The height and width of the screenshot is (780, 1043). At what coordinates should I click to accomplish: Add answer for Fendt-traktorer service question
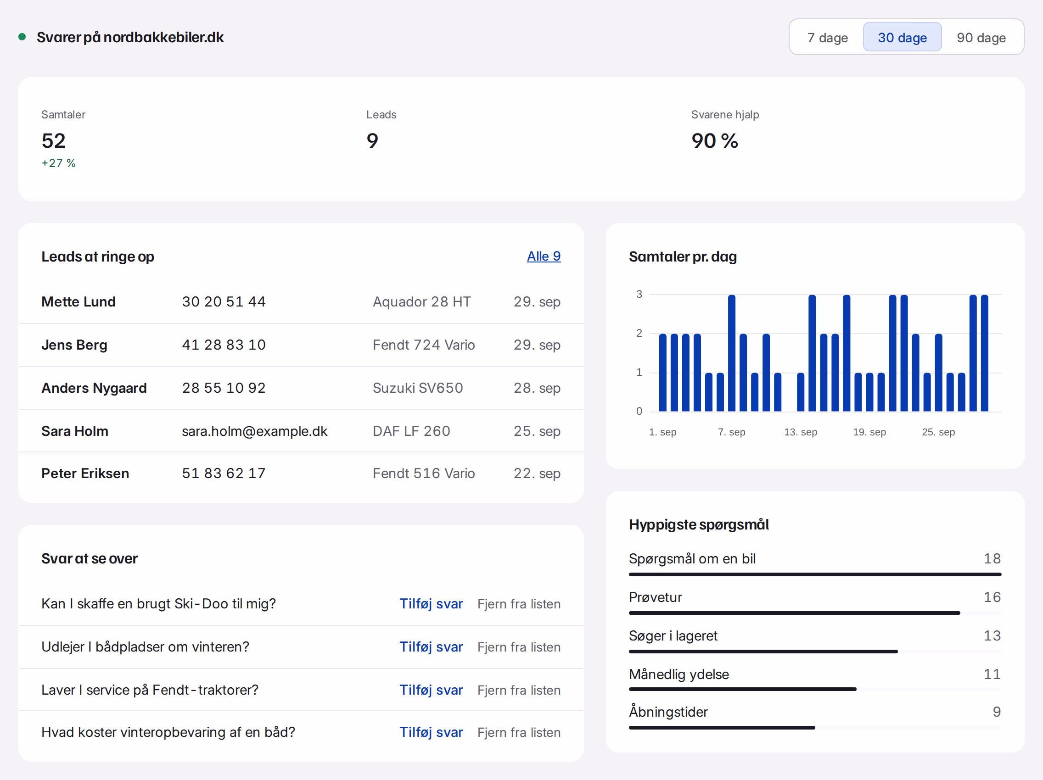(431, 690)
